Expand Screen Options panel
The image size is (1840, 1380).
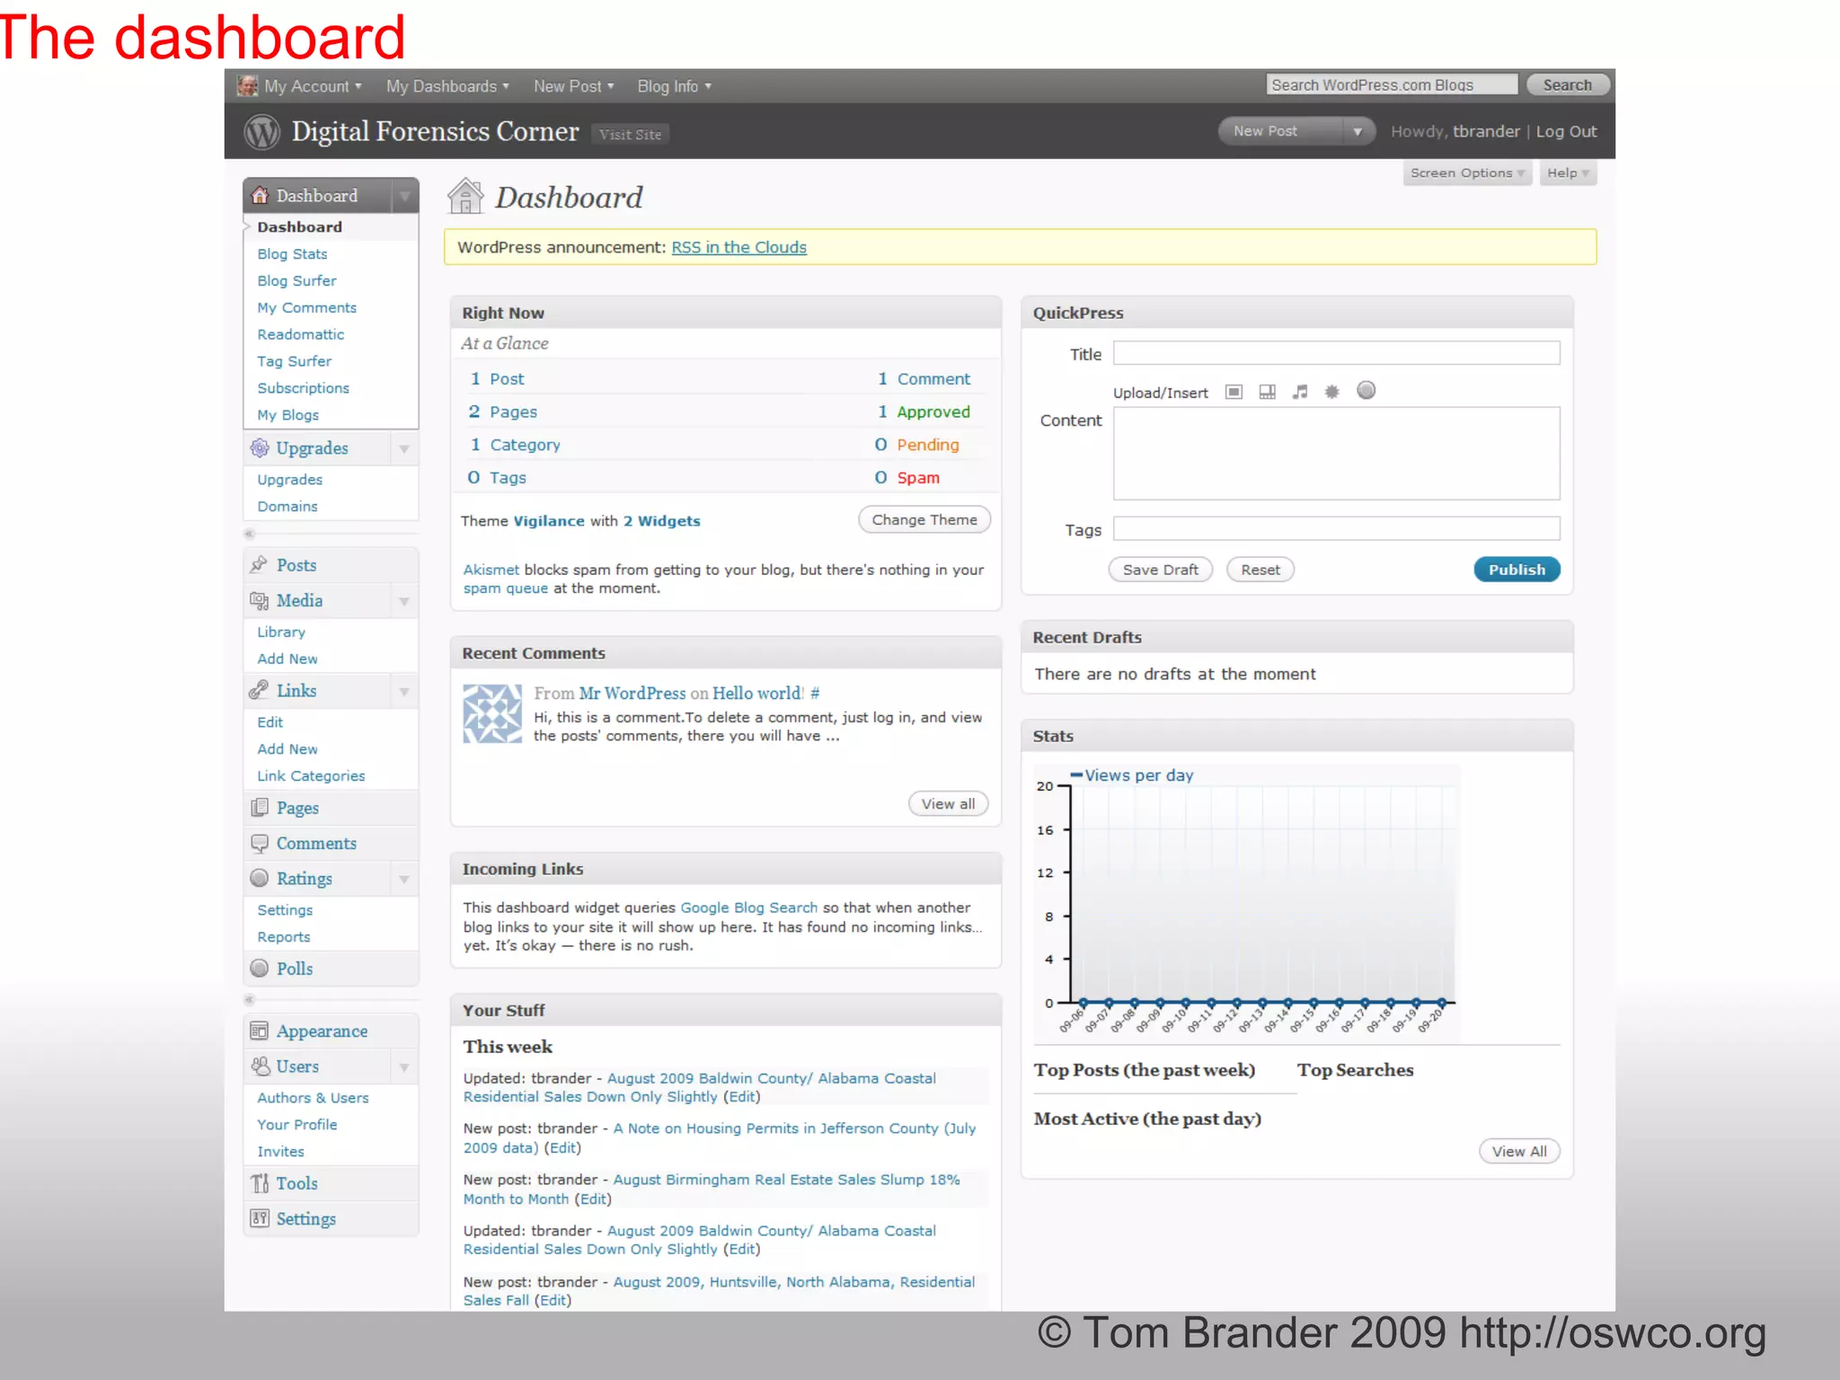[1467, 172]
